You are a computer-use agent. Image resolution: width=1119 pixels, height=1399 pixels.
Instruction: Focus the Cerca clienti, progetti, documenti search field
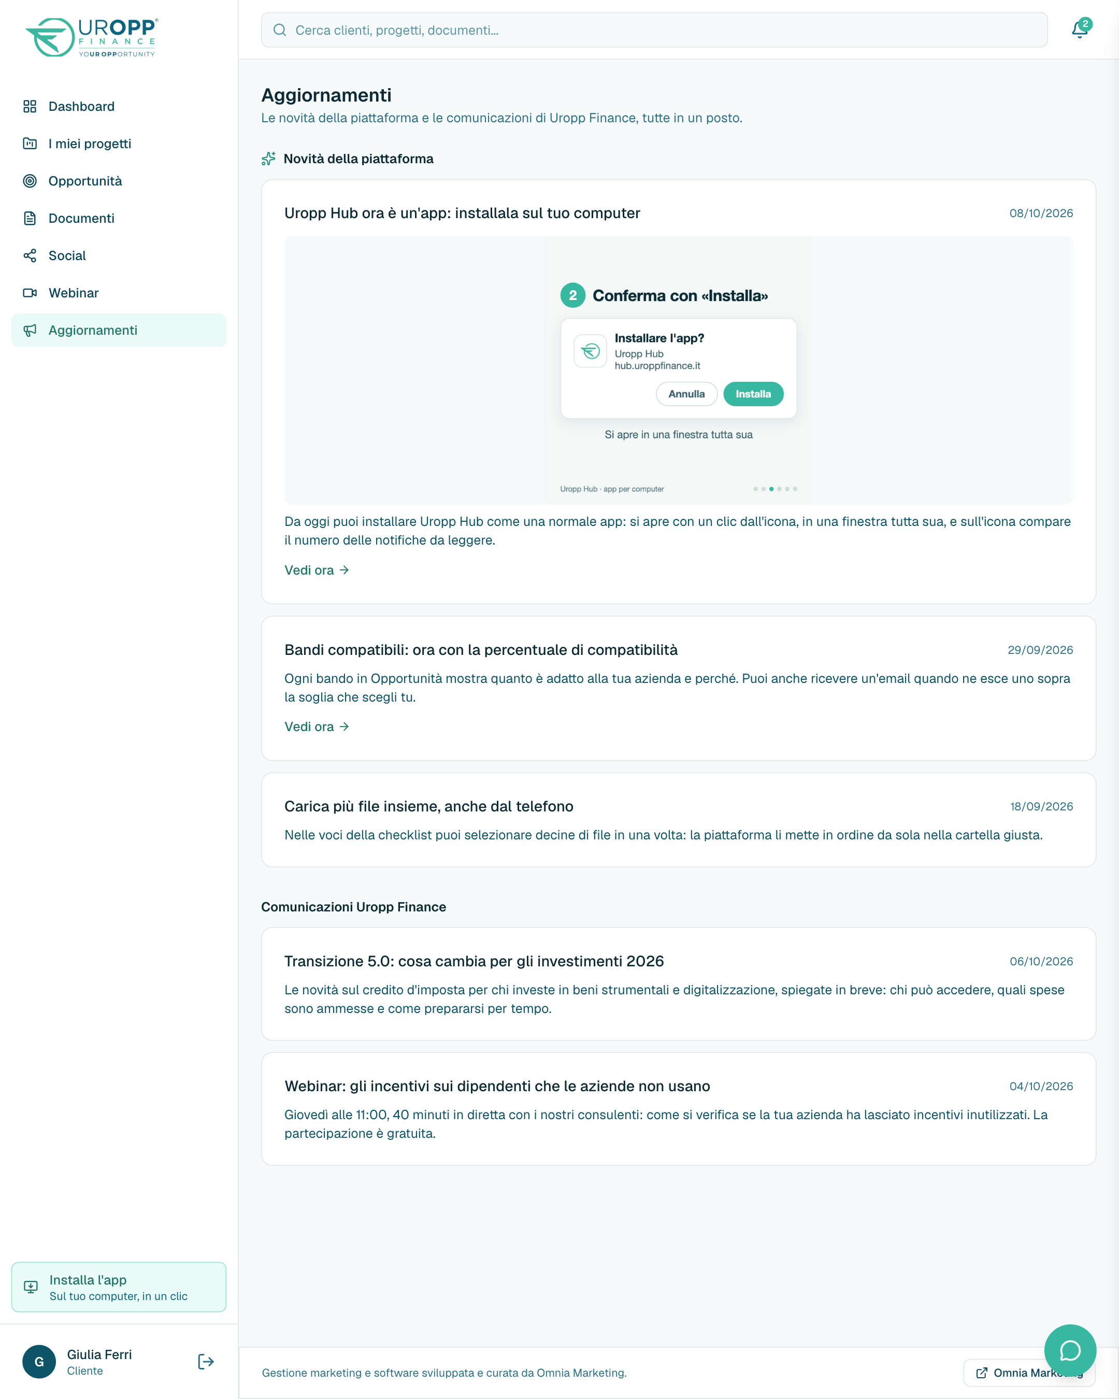coord(654,30)
